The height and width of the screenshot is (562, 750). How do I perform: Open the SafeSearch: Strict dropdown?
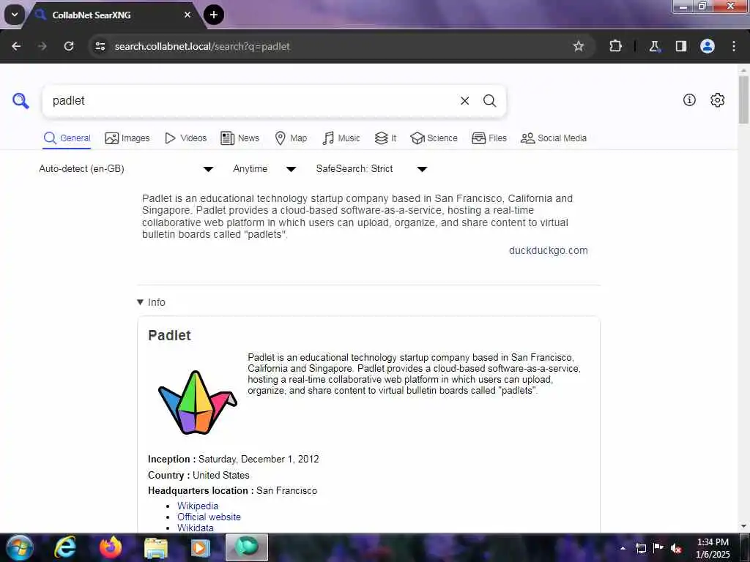(371, 169)
